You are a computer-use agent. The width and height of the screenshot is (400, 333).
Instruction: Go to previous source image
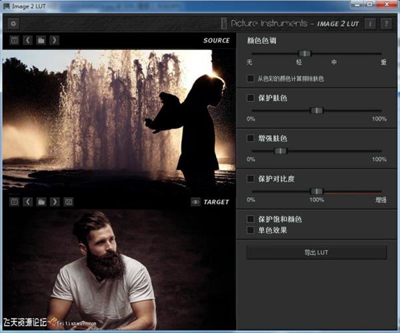pyautogui.click(x=28, y=41)
